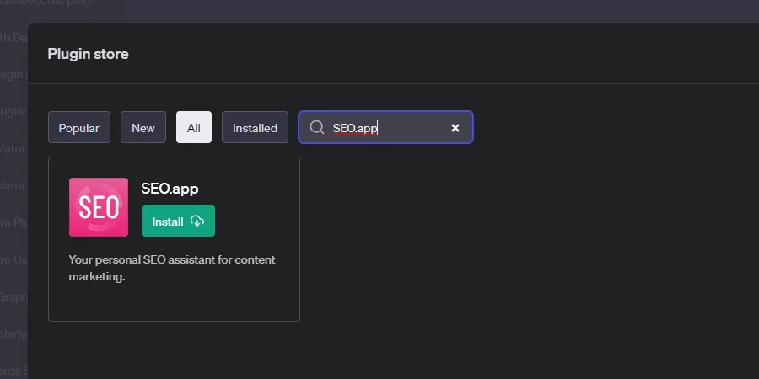Focus the plugin search input field

[385, 128]
